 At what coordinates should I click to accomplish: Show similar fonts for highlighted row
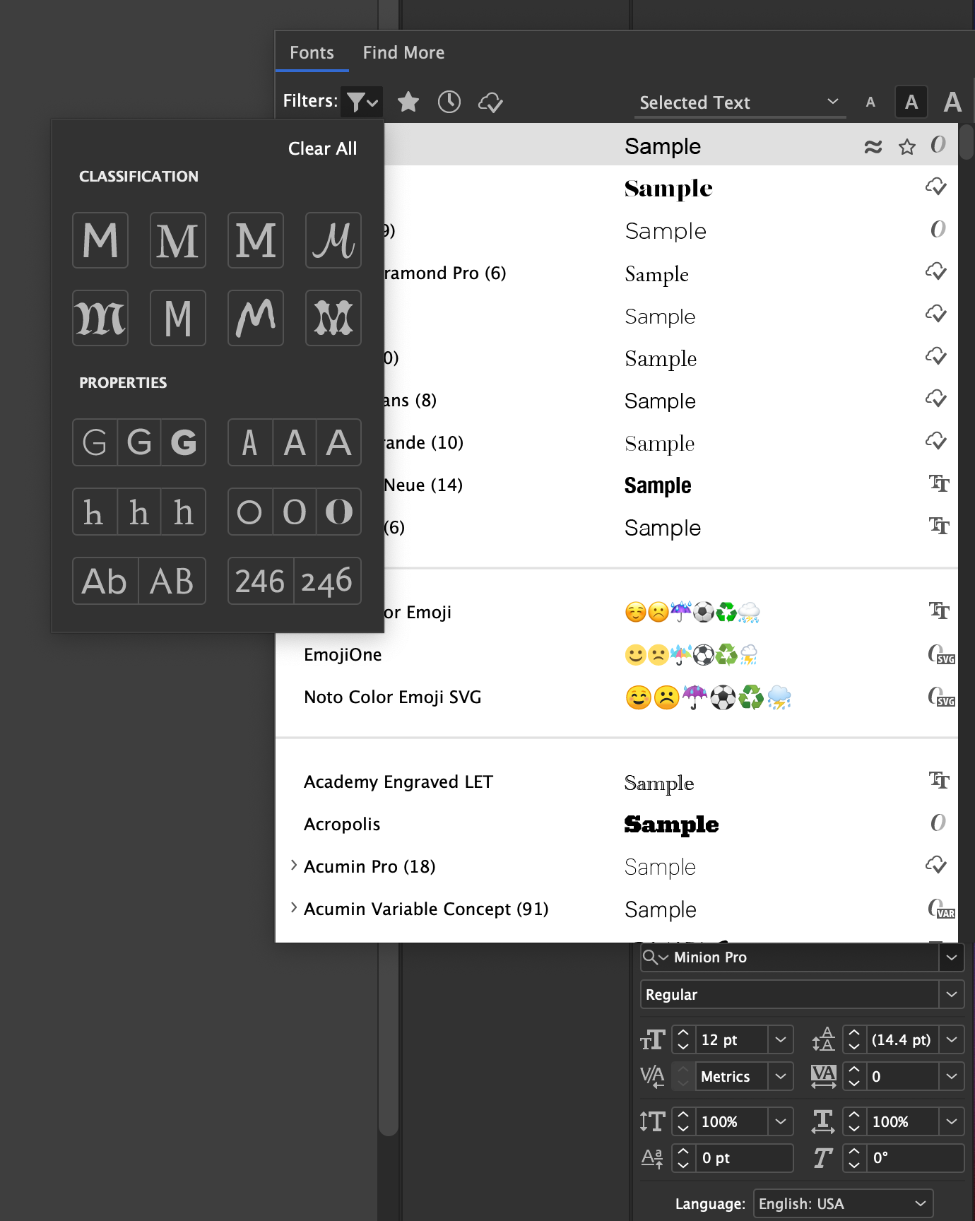click(873, 146)
